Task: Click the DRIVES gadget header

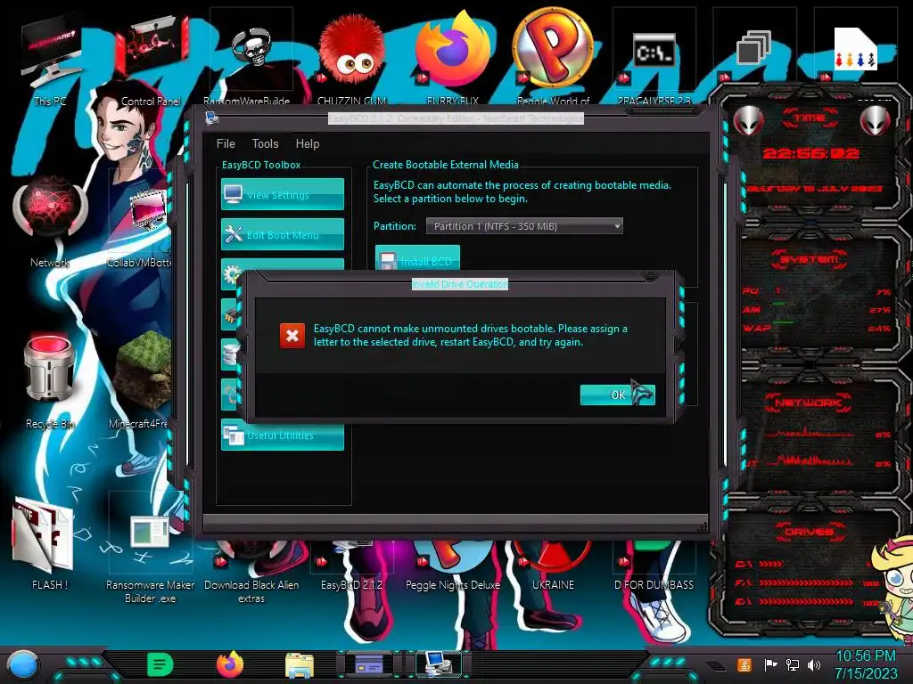Action: [x=808, y=532]
